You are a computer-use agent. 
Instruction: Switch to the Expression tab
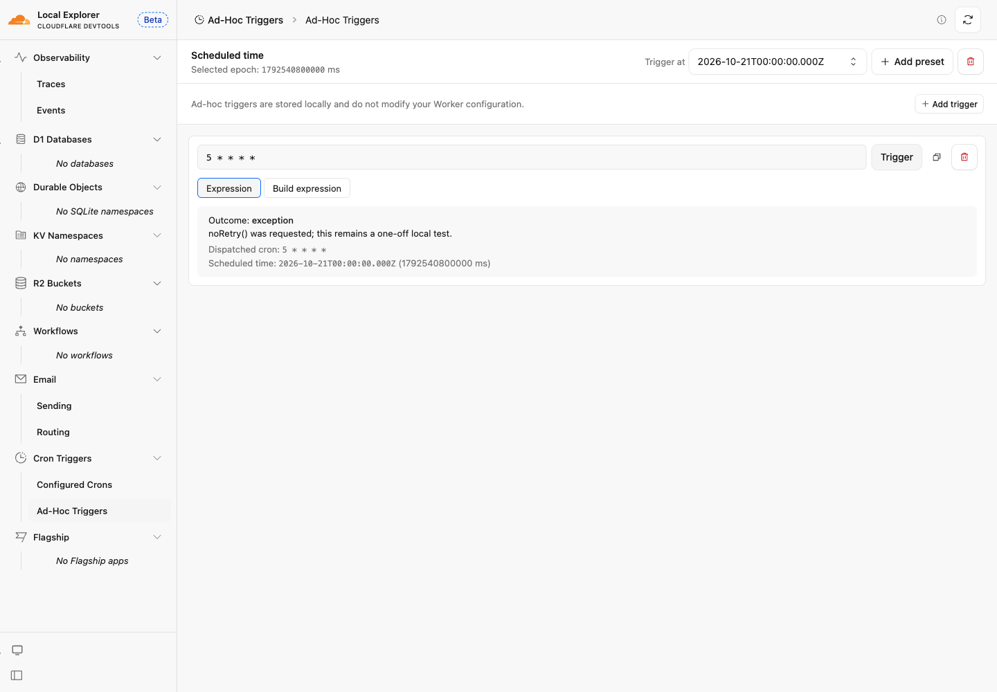pyautogui.click(x=229, y=188)
